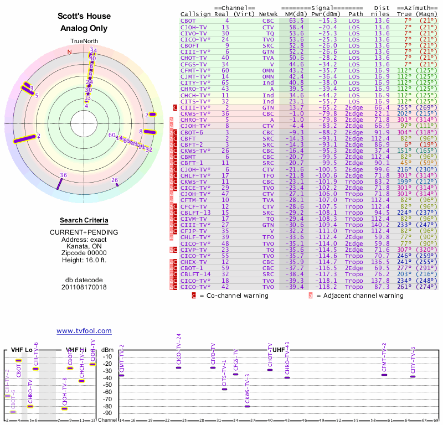443x425 pixels.
Task: Click CBOT callsign in the table
Action: pos(188,21)
